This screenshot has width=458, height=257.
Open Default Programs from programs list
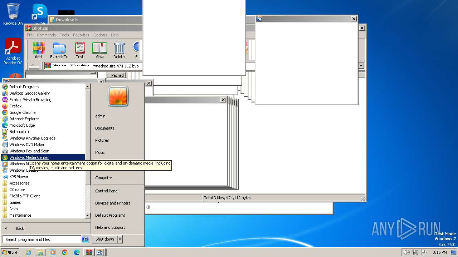[43, 87]
